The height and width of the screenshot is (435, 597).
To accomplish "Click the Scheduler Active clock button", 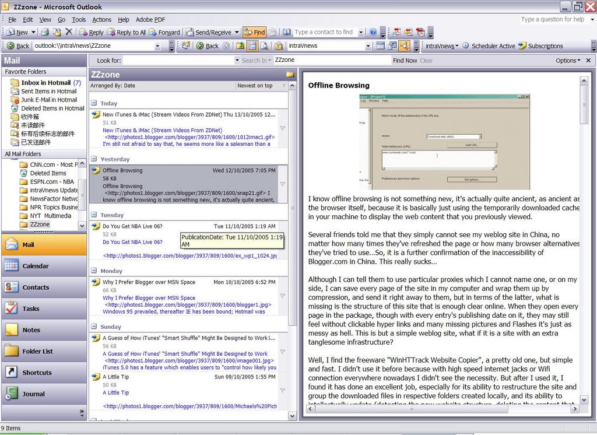I will pos(489,45).
